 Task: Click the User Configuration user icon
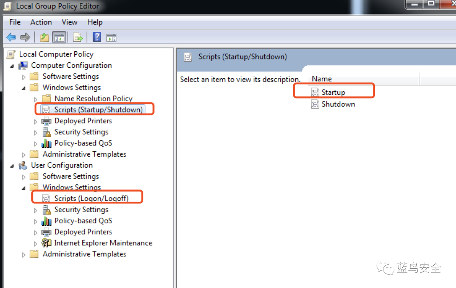coord(23,165)
